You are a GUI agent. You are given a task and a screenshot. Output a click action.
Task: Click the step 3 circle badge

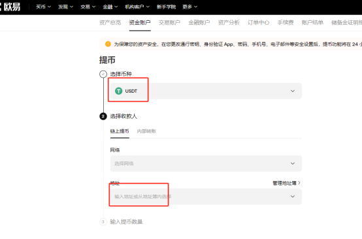tap(103, 222)
